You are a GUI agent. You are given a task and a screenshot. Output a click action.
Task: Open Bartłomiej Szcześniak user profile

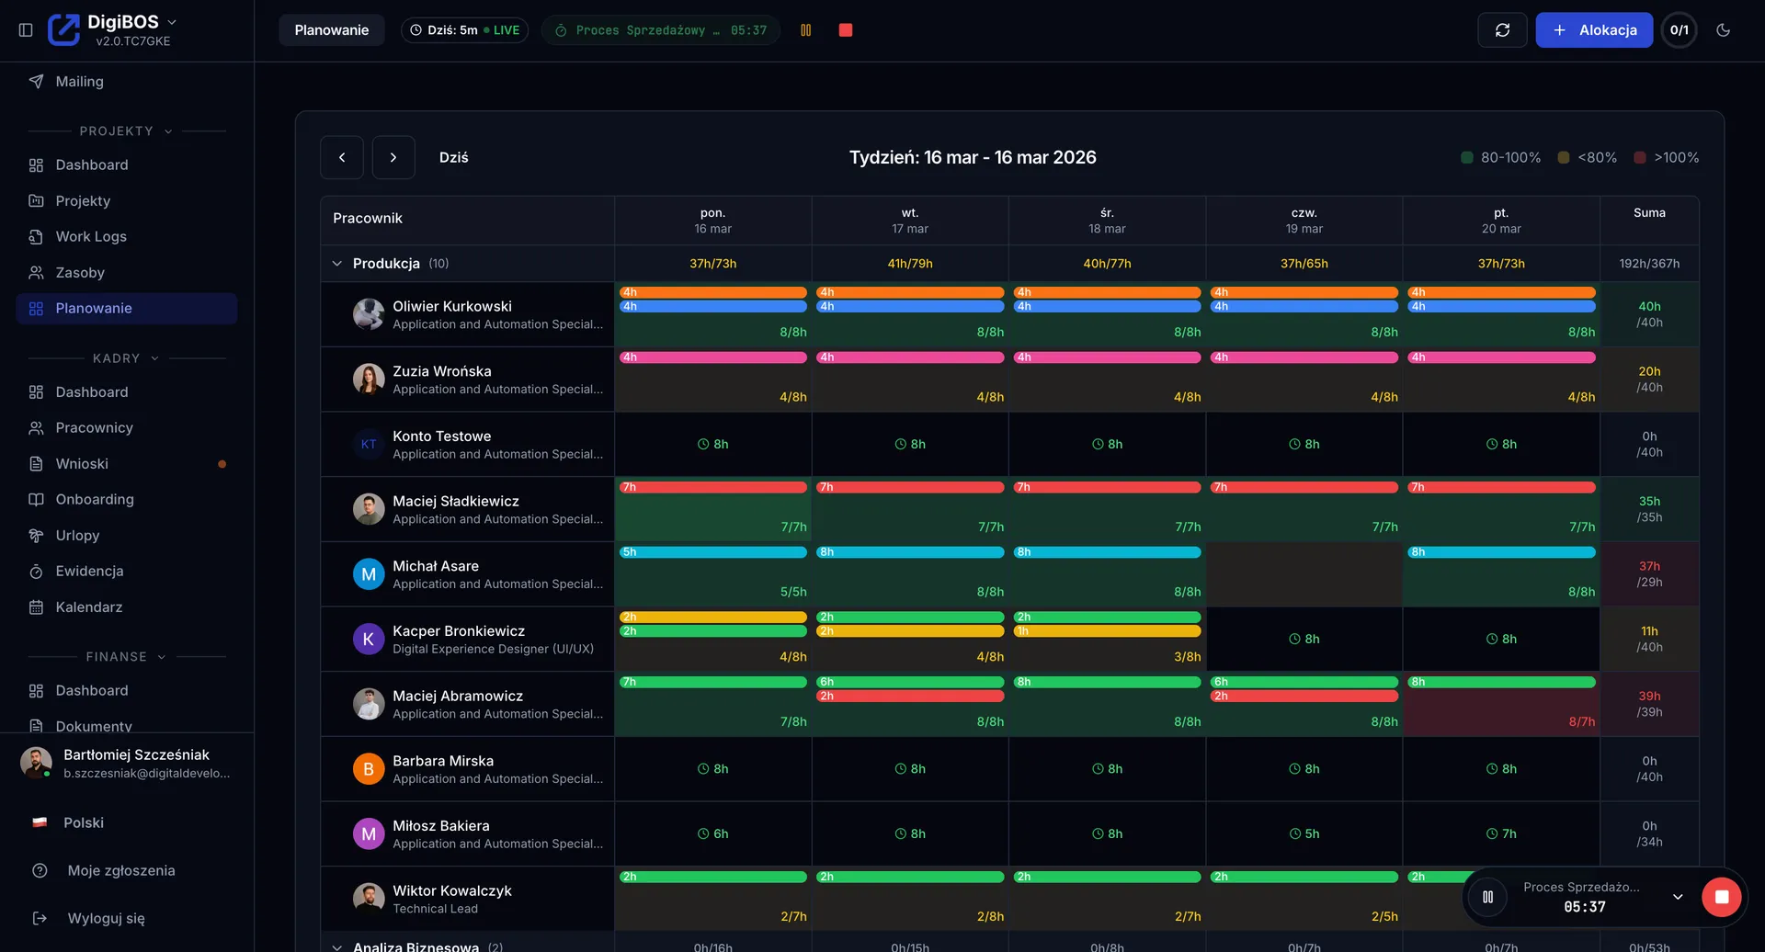(127, 763)
